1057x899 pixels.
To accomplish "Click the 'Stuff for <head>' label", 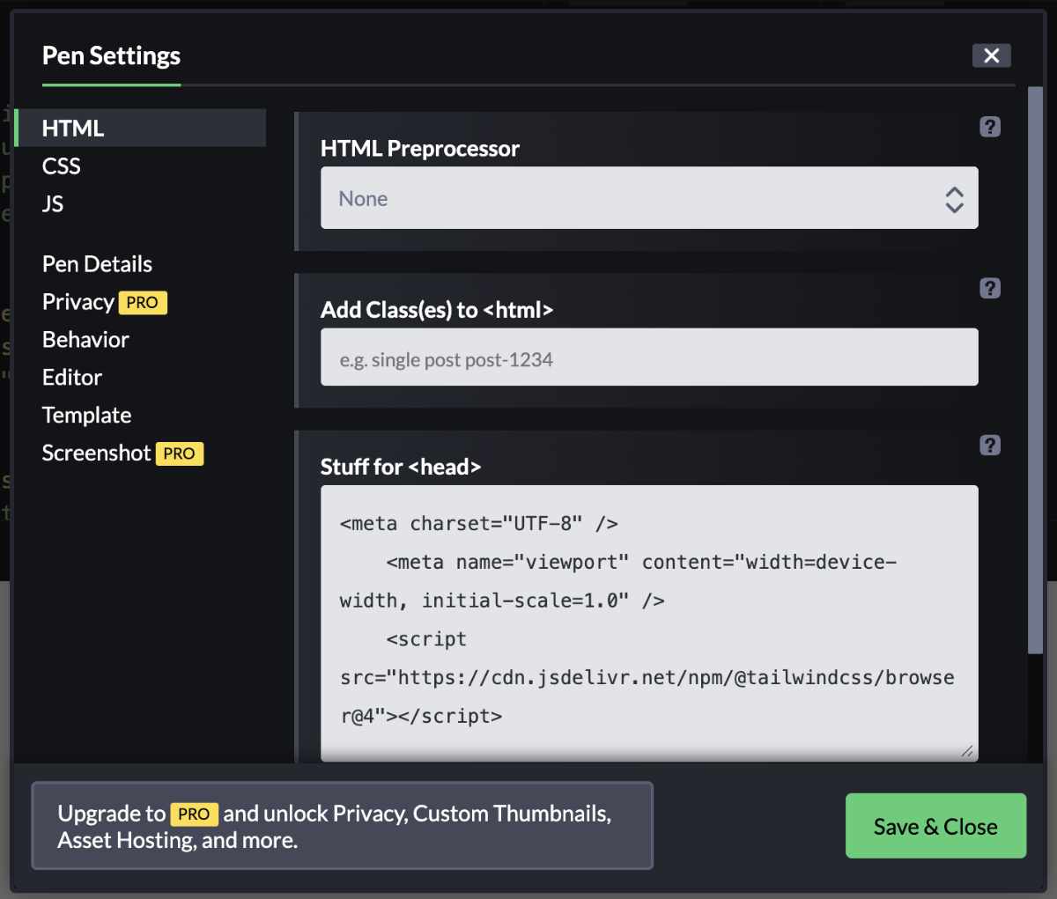I will (401, 467).
